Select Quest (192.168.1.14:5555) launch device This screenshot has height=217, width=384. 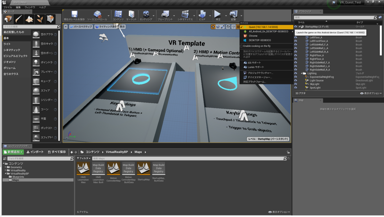click(x=266, y=27)
